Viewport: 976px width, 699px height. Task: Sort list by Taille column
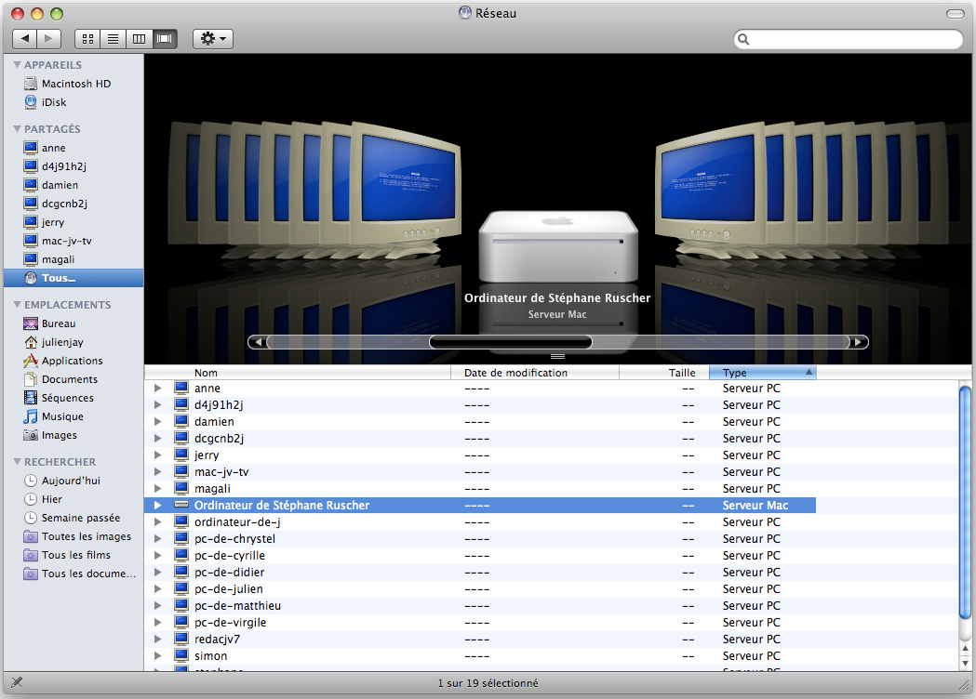[664, 373]
